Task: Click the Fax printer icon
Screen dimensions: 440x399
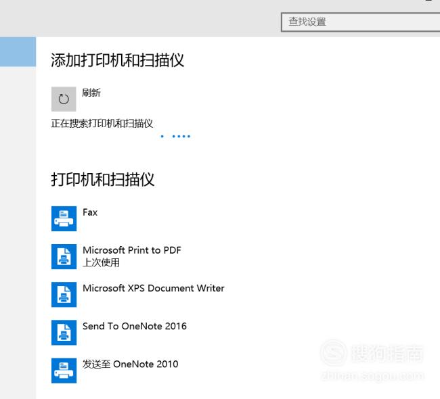Action: coord(64,218)
